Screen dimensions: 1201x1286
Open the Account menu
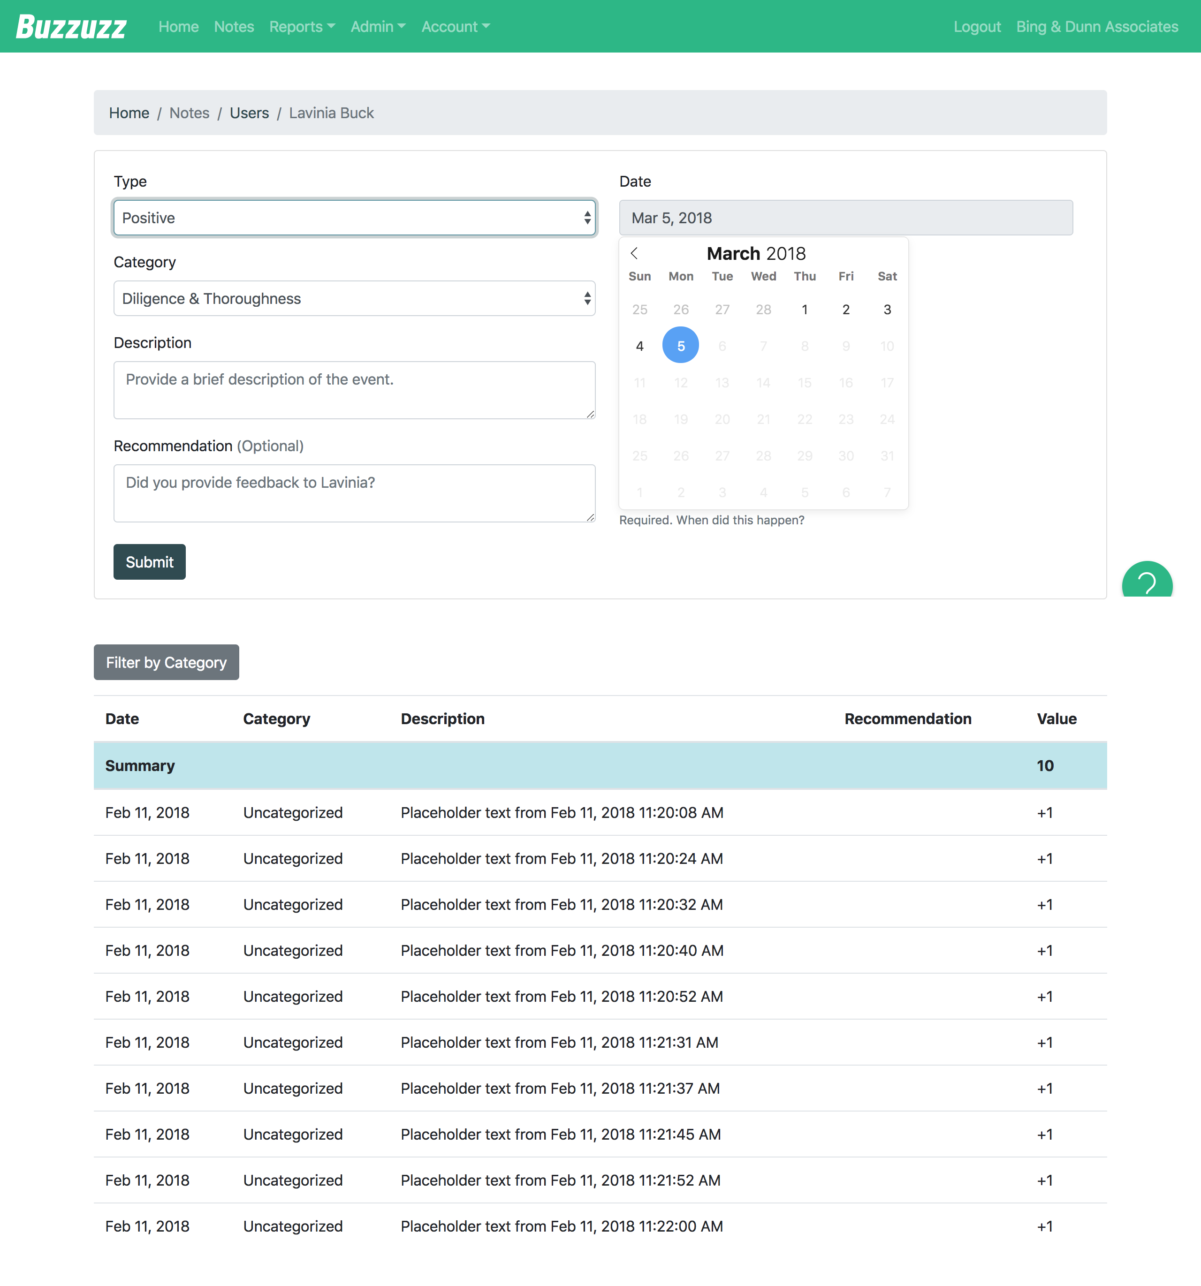click(x=455, y=27)
